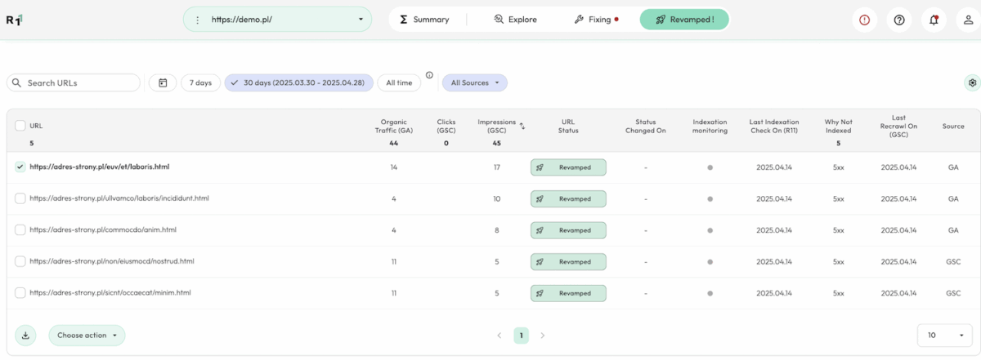Check the commocdo/anim.html row checkbox
Screen dimensions: 981x360
[x=20, y=230]
